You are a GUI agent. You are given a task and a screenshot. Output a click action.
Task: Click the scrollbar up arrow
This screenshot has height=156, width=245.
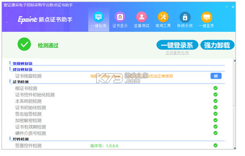(x=234, y=61)
